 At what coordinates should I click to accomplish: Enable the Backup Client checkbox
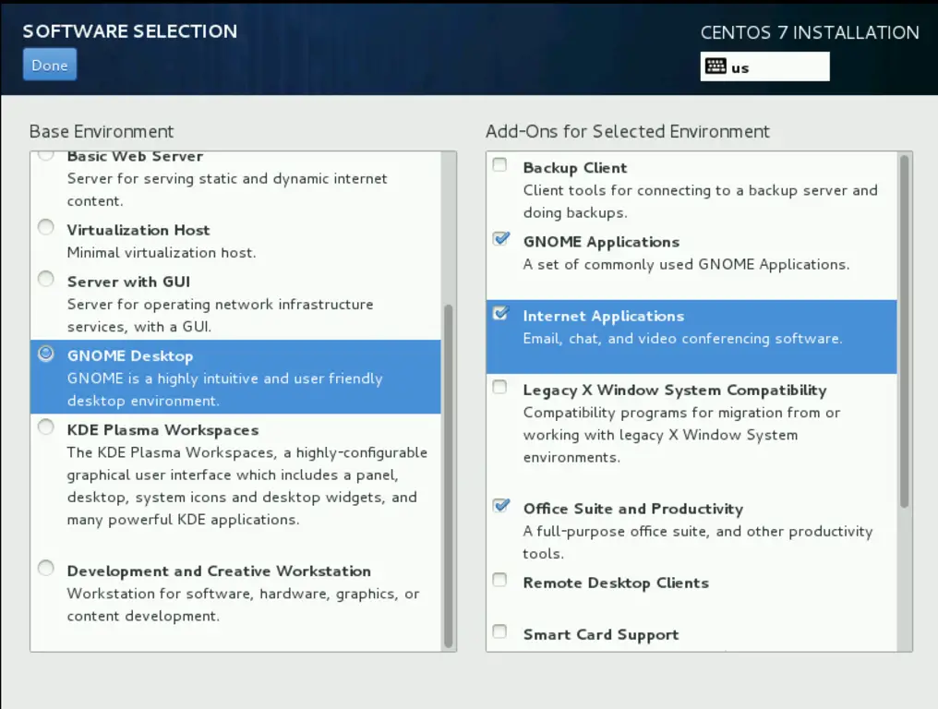click(499, 164)
